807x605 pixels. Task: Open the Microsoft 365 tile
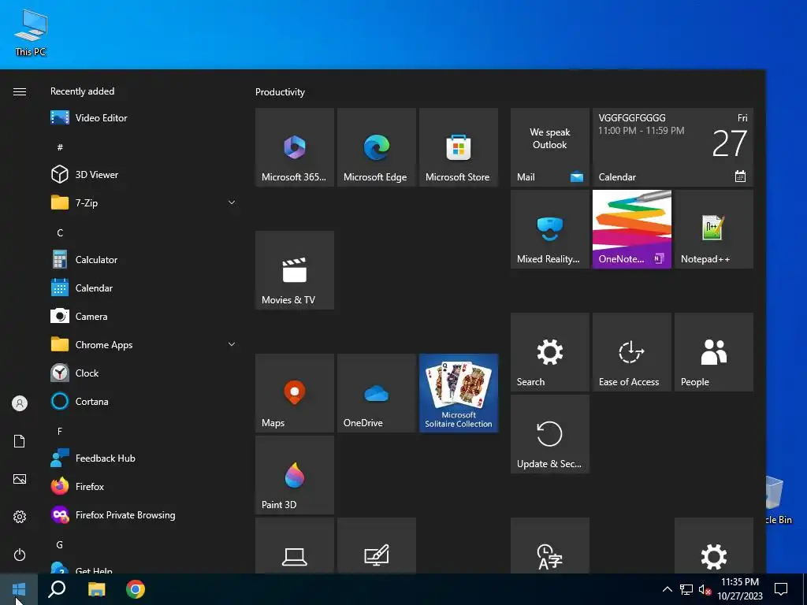pos(295,147)
